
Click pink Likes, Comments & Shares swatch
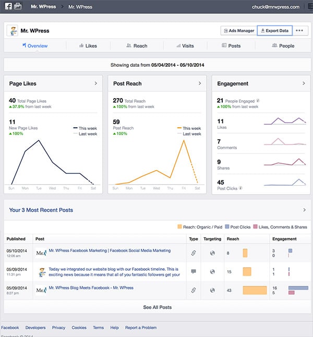[255, 226]
